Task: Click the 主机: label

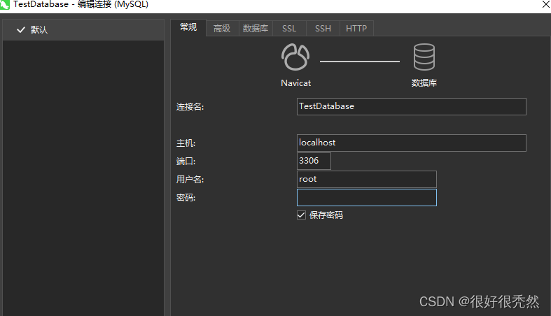Action: pyautogui.click(x=186, y=143)
